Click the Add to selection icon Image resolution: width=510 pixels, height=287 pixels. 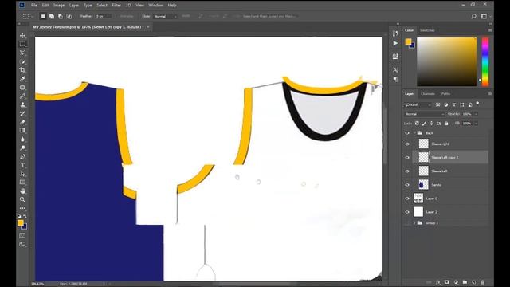click(52, 16)
